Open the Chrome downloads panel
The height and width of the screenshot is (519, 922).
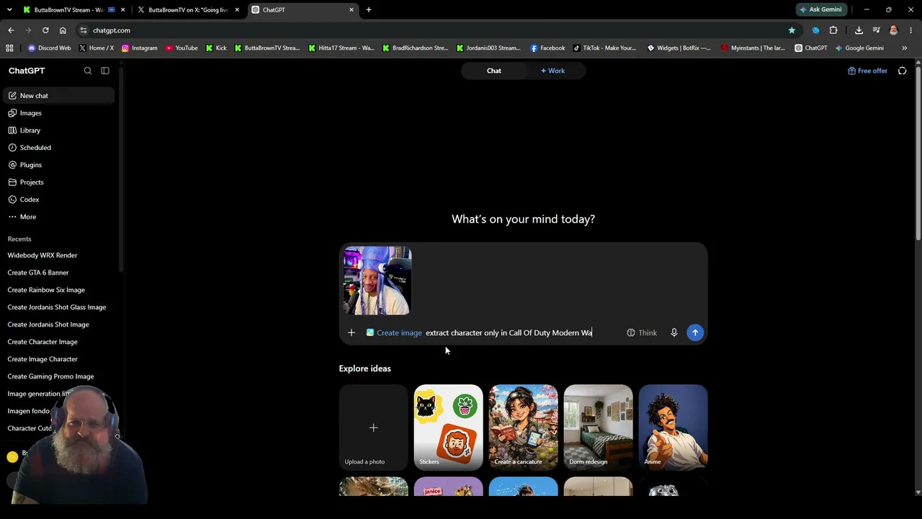coord(859,30)
